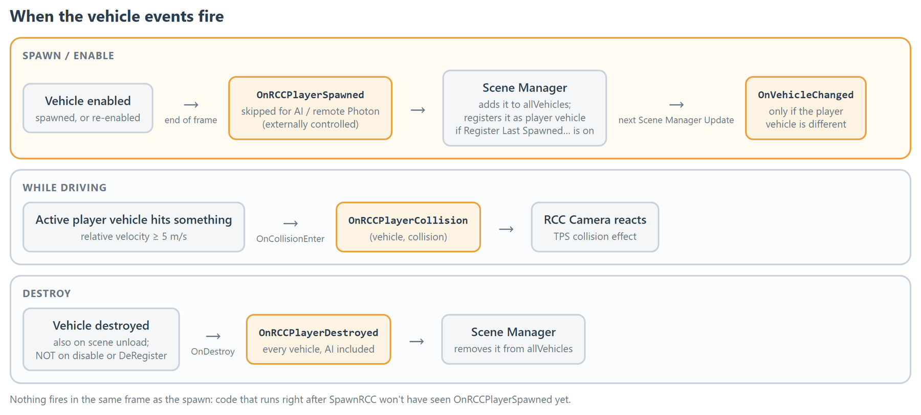Image resolution: width=921 pixels, height=415 pixels.
Task: Select the OnVehicleChanged event box
Action: coord(805,108)
